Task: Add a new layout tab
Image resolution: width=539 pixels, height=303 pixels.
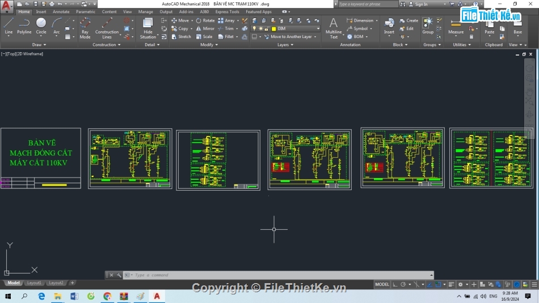Action: (x=72, y=283)
